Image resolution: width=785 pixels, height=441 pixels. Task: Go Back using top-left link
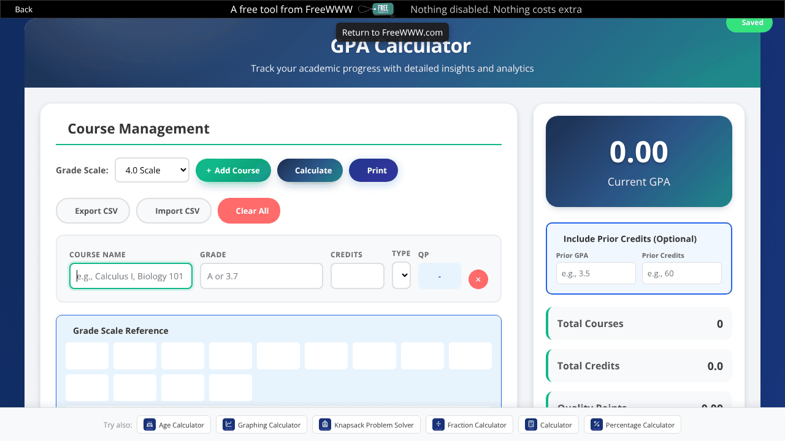pyautogui.click(x=23, y=9)
